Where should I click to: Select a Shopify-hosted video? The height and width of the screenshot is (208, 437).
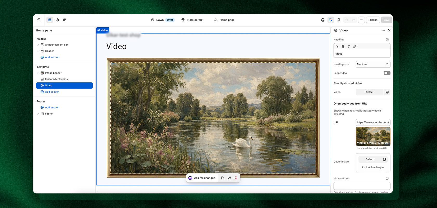369,92
